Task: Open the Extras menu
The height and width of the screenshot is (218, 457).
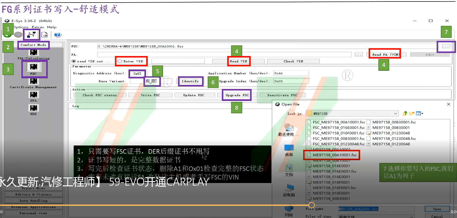Action: tap(38, 27)
